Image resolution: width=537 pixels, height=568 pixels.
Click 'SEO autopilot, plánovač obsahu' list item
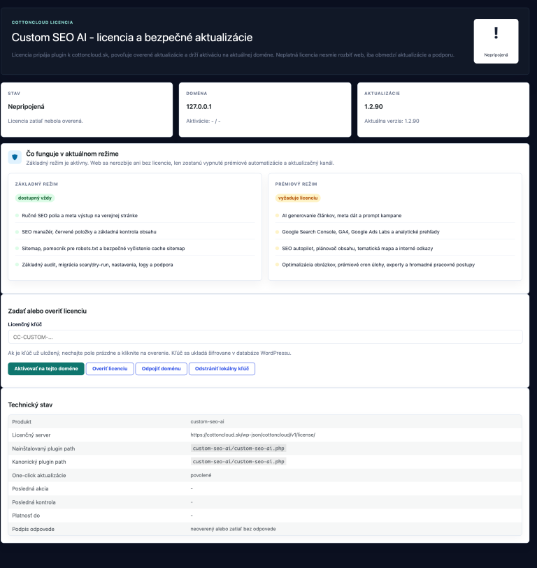point(357,249)
